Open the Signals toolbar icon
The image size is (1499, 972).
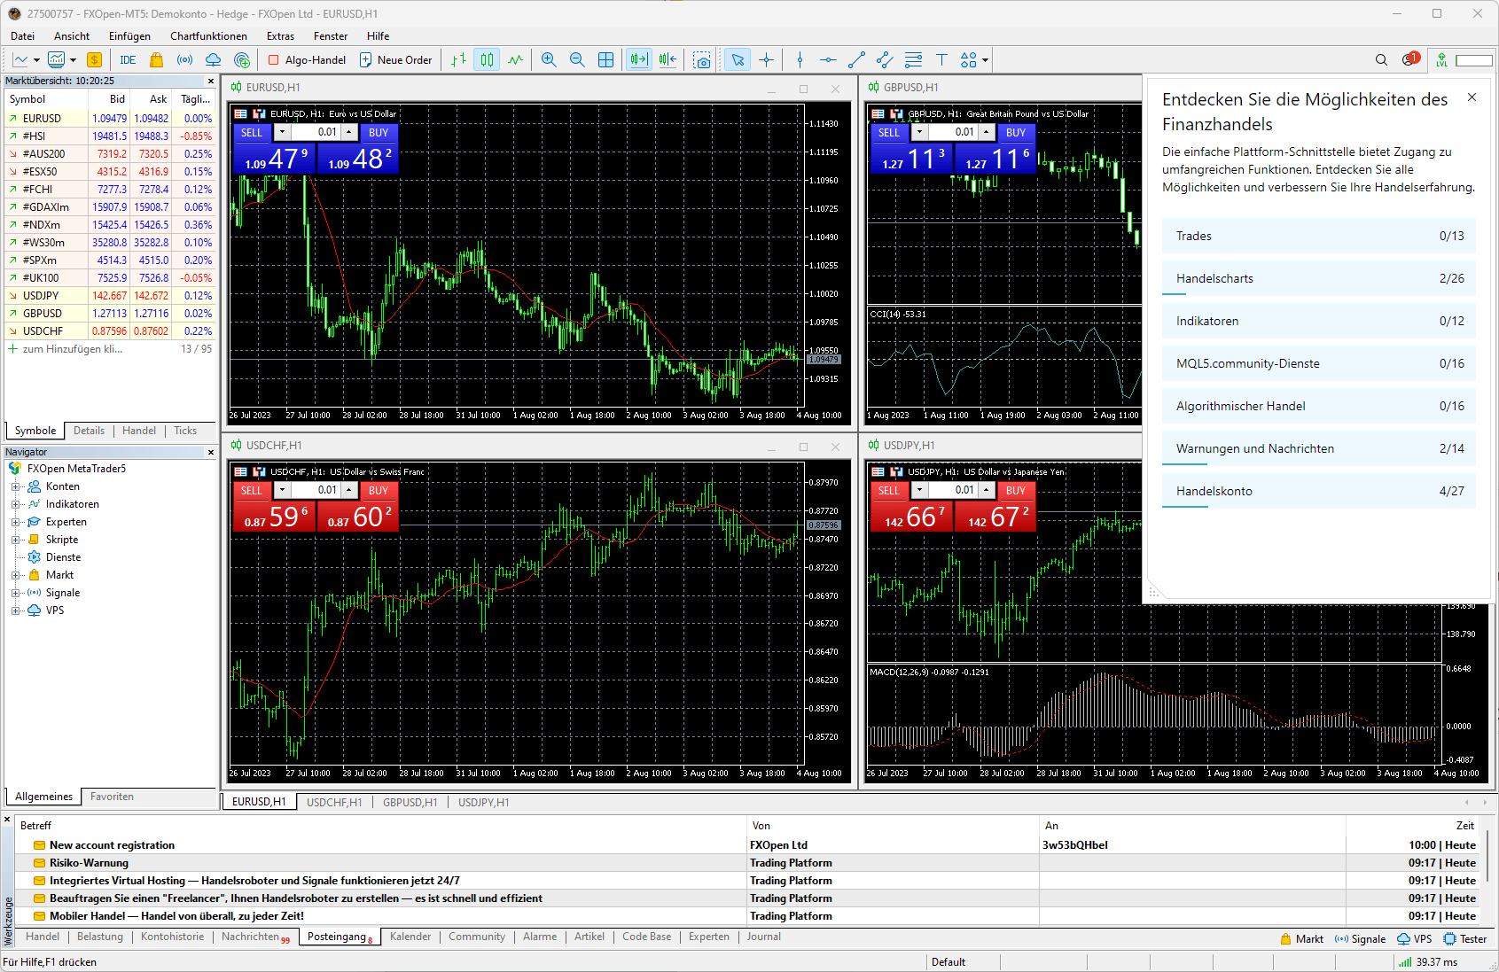point(184,60)
